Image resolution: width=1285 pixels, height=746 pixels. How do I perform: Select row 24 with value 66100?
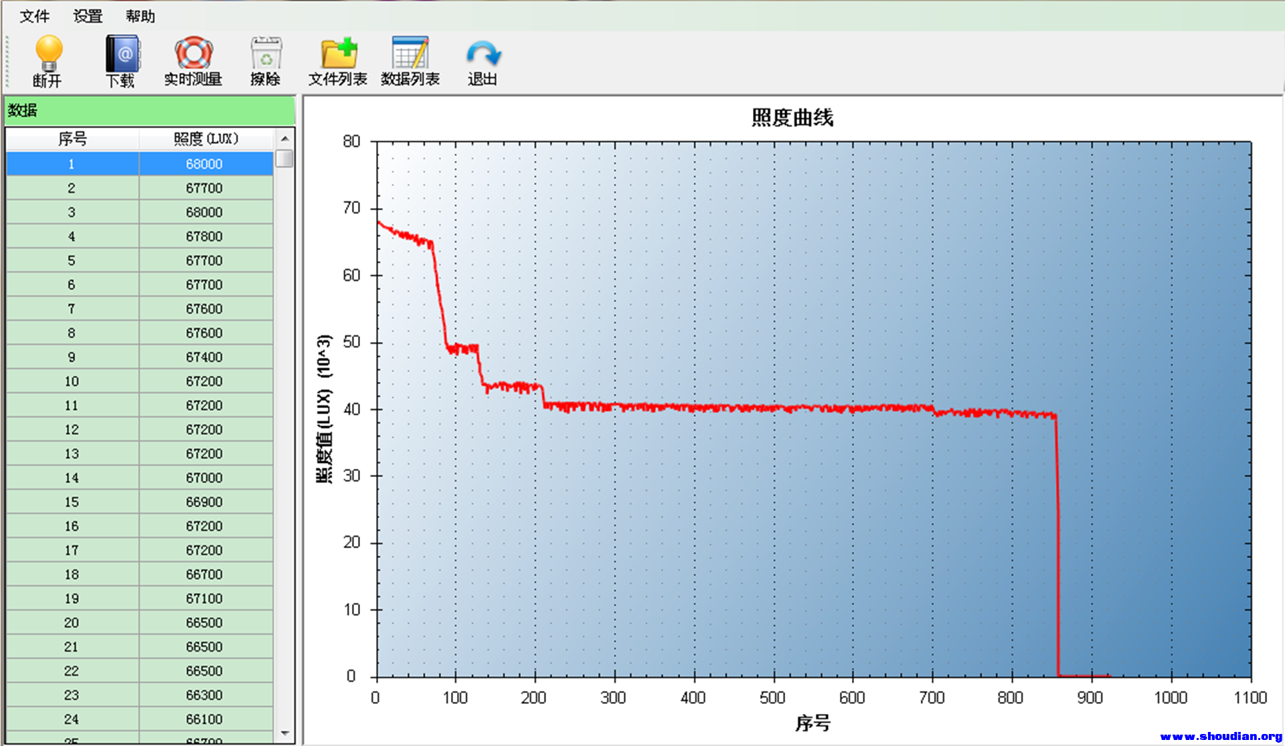click(140, 719)
